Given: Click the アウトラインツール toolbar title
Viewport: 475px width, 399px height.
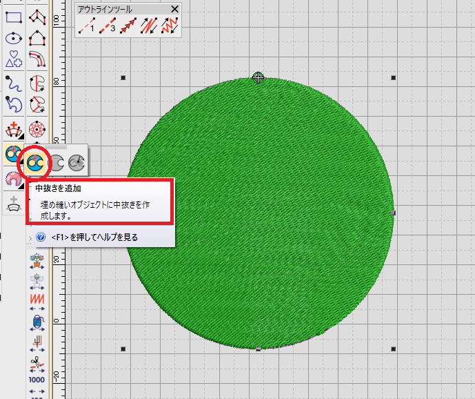Looking at the screenshot, I should pyautogui.click(x=105, y=10).
